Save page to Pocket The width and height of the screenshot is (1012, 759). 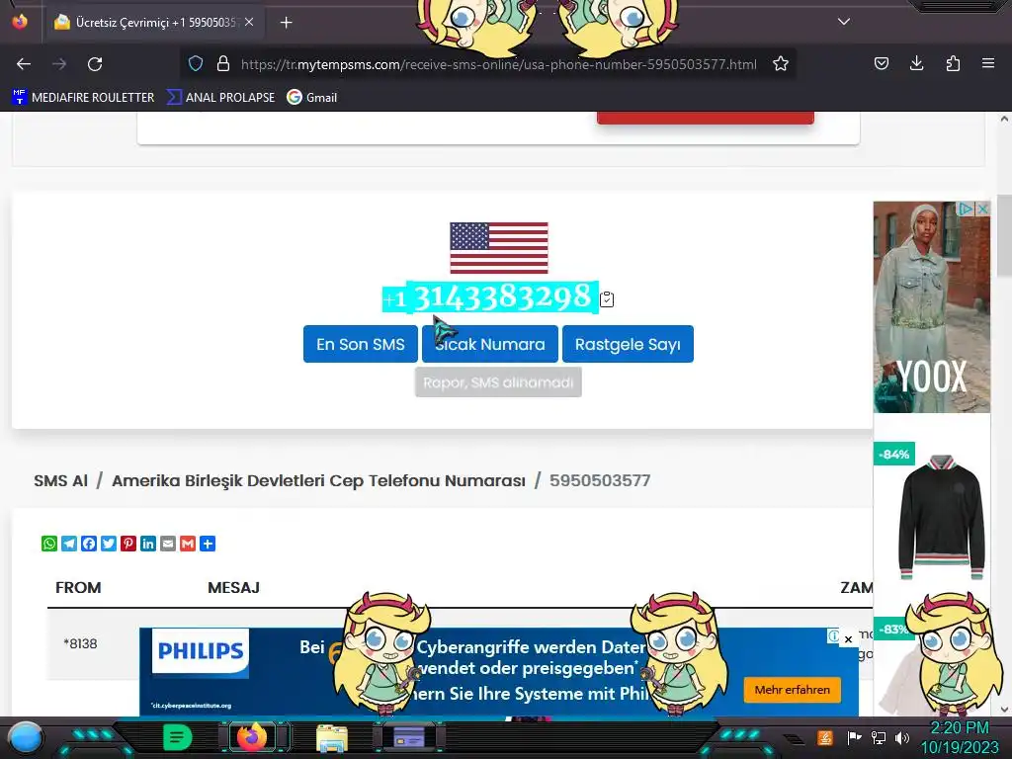pyautogui.click(x=881, y=63)
